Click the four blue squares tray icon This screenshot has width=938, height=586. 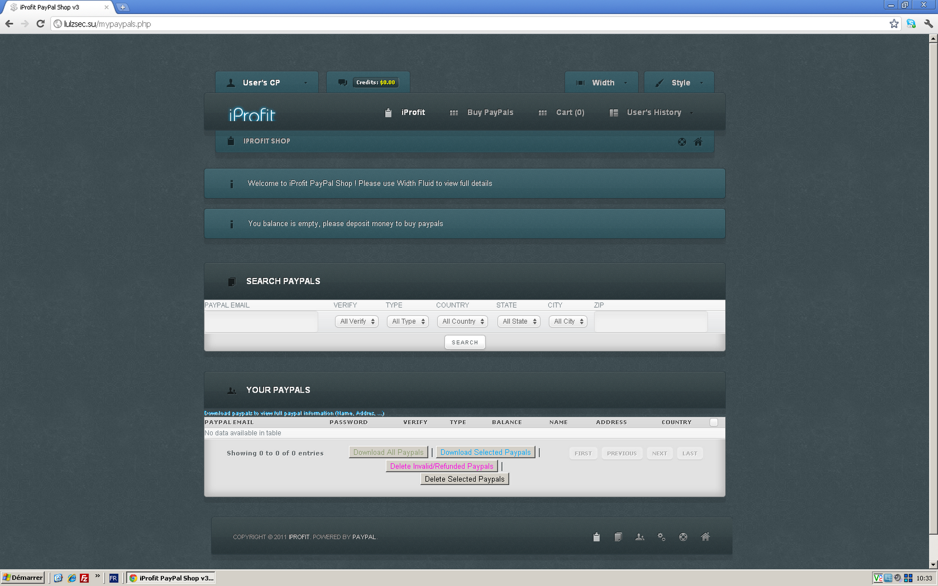tap(908, 578)
